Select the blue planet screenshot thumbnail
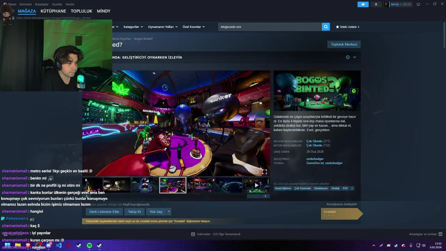Screen dimensions: 446x251 [229, 185]
